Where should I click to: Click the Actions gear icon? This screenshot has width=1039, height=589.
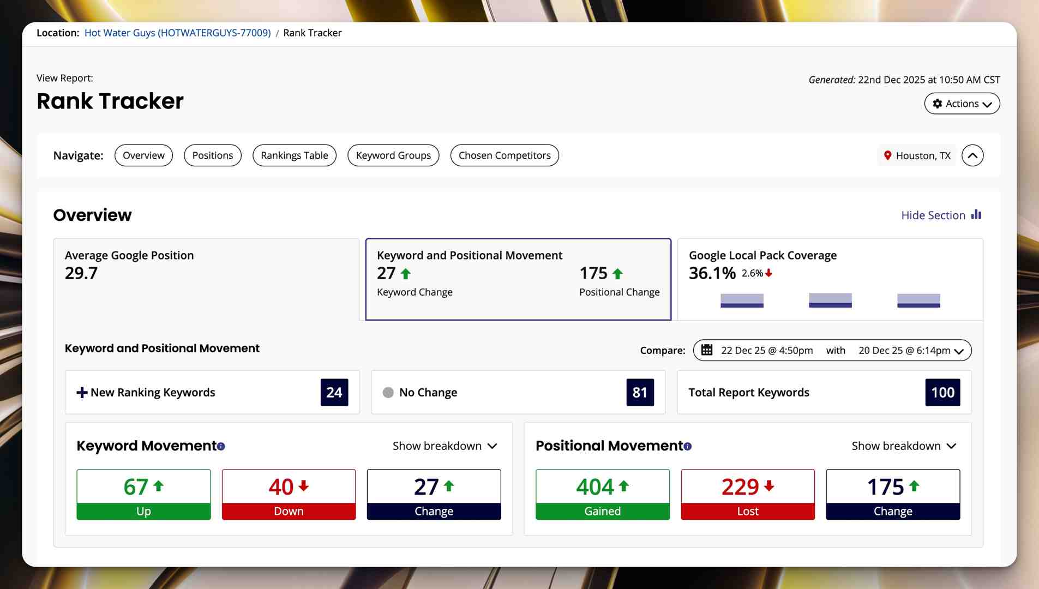[938, 104]
